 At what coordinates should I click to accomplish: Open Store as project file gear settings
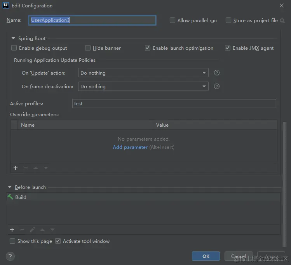point(282,21)
